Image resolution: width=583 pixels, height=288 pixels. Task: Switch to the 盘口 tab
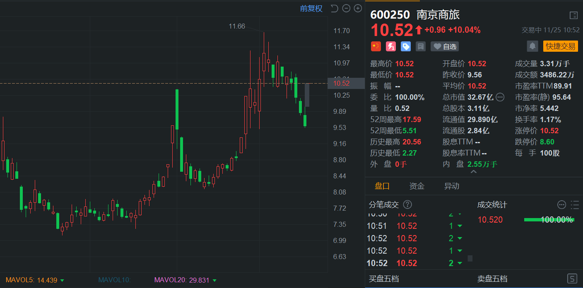click(x=382, y=186)
